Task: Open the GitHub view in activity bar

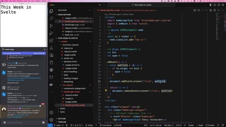Action: coord(51,70)
